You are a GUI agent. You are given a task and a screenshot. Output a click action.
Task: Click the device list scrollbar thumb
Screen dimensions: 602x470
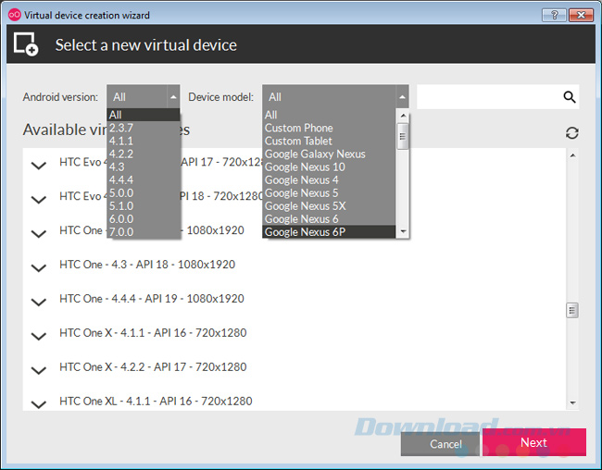coord(572,310)
